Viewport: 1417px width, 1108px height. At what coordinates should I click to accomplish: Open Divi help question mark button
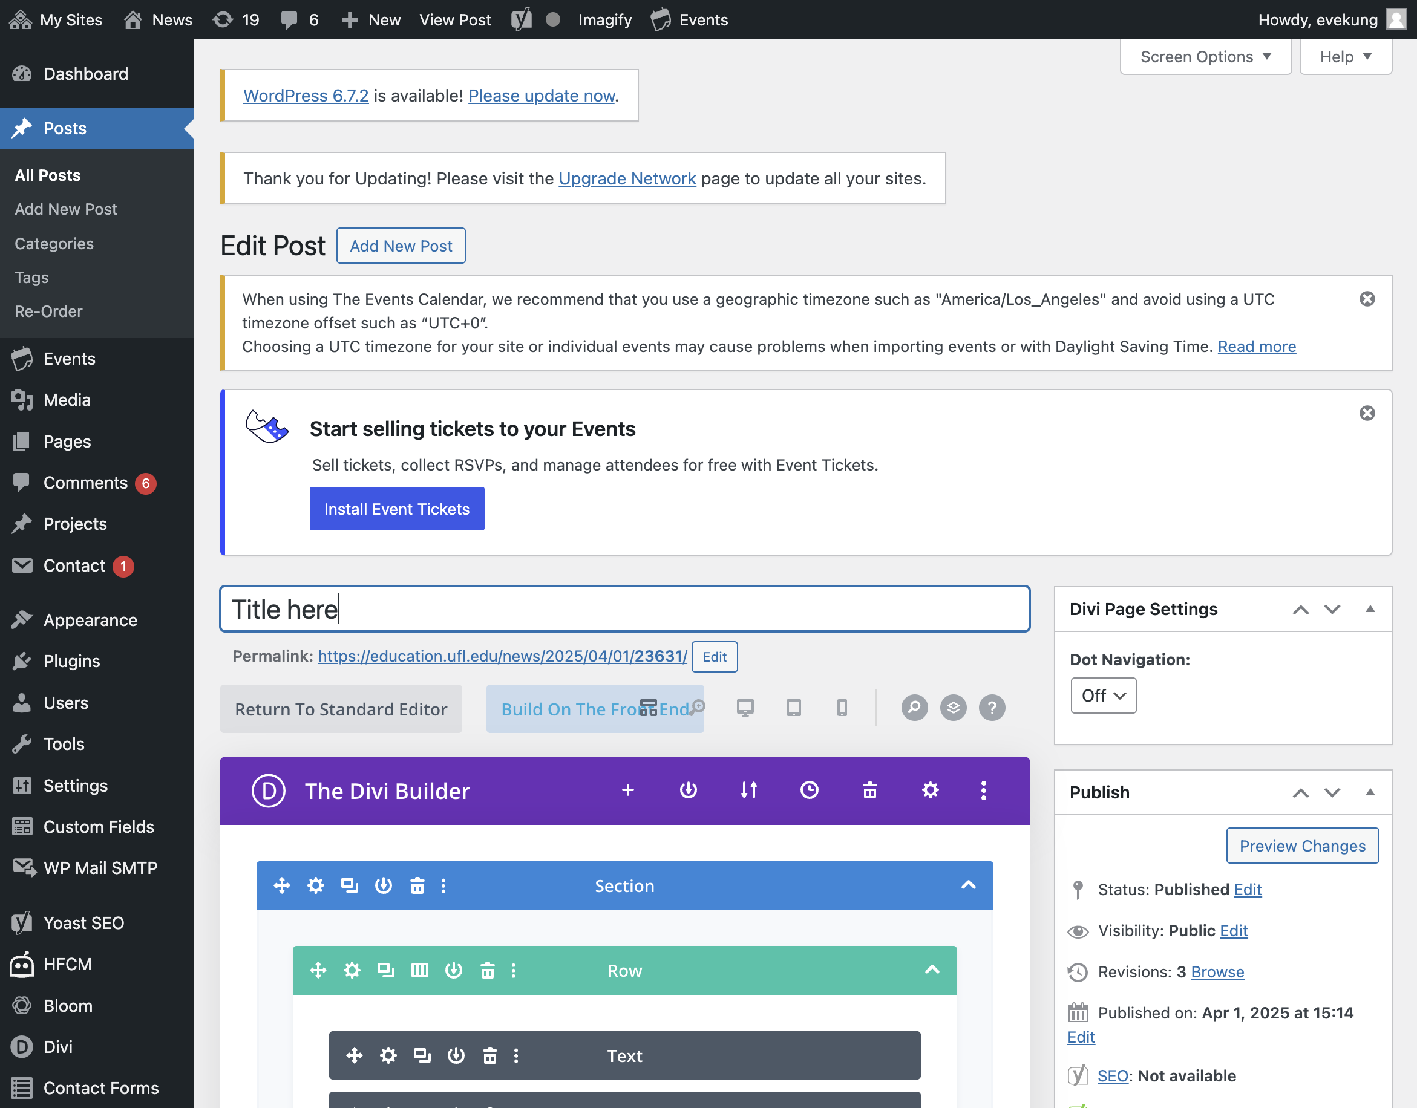[x=992, y=708]
